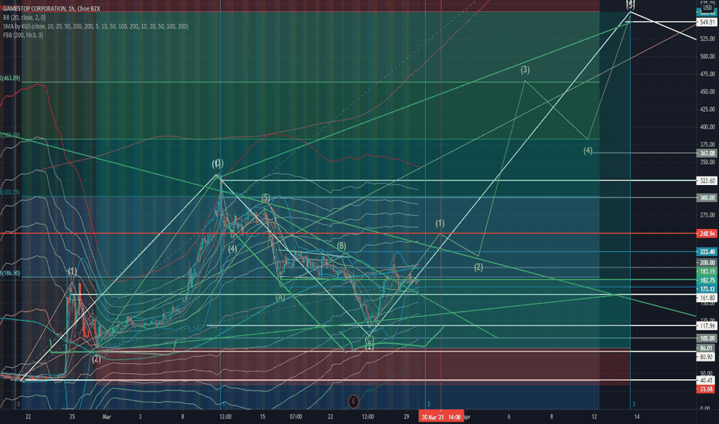Click the red 248.94 price label
This screenshot has width=719, height=424.
point(707,234)
